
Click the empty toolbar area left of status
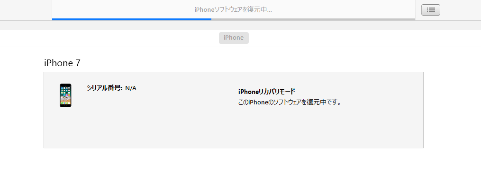click(26, 10)
